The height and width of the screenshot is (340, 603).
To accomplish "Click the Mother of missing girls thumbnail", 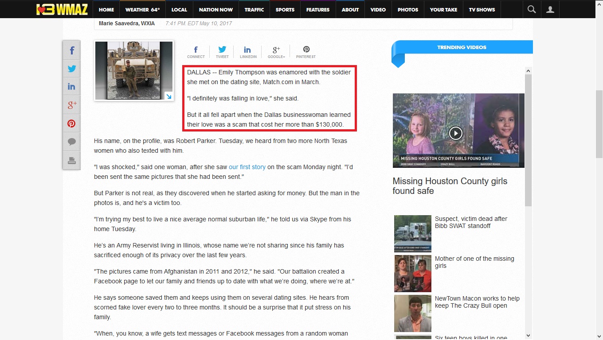I will point(413,274).
